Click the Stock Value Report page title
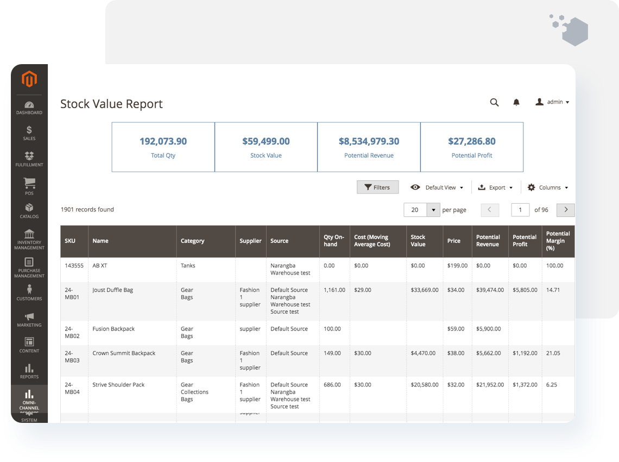 pos(111,104)
